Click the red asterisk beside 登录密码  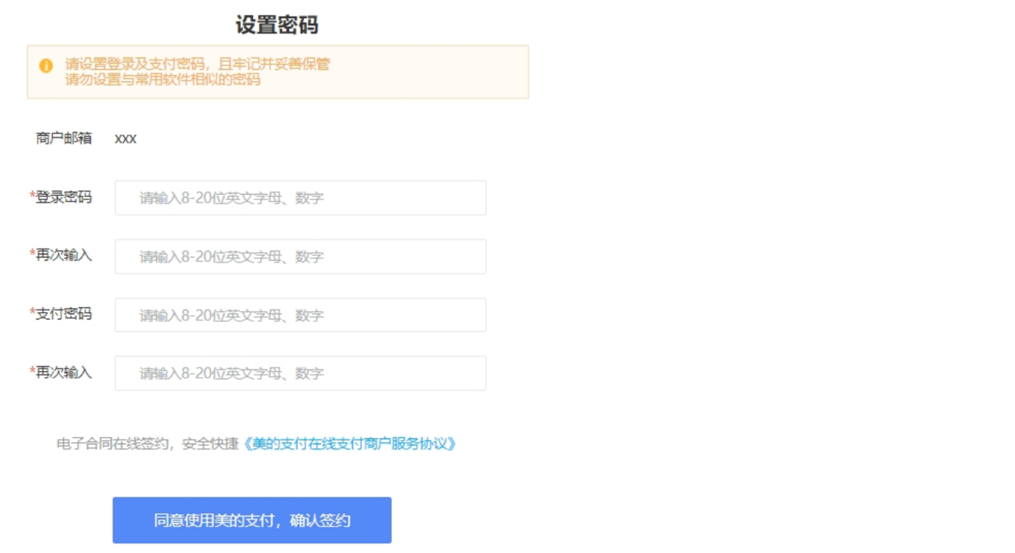click(32, 195)
